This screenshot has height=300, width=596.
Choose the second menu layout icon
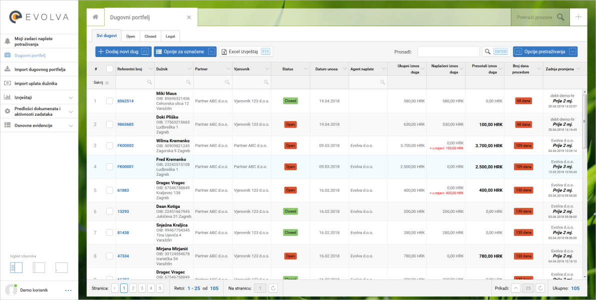pos(39,267)
